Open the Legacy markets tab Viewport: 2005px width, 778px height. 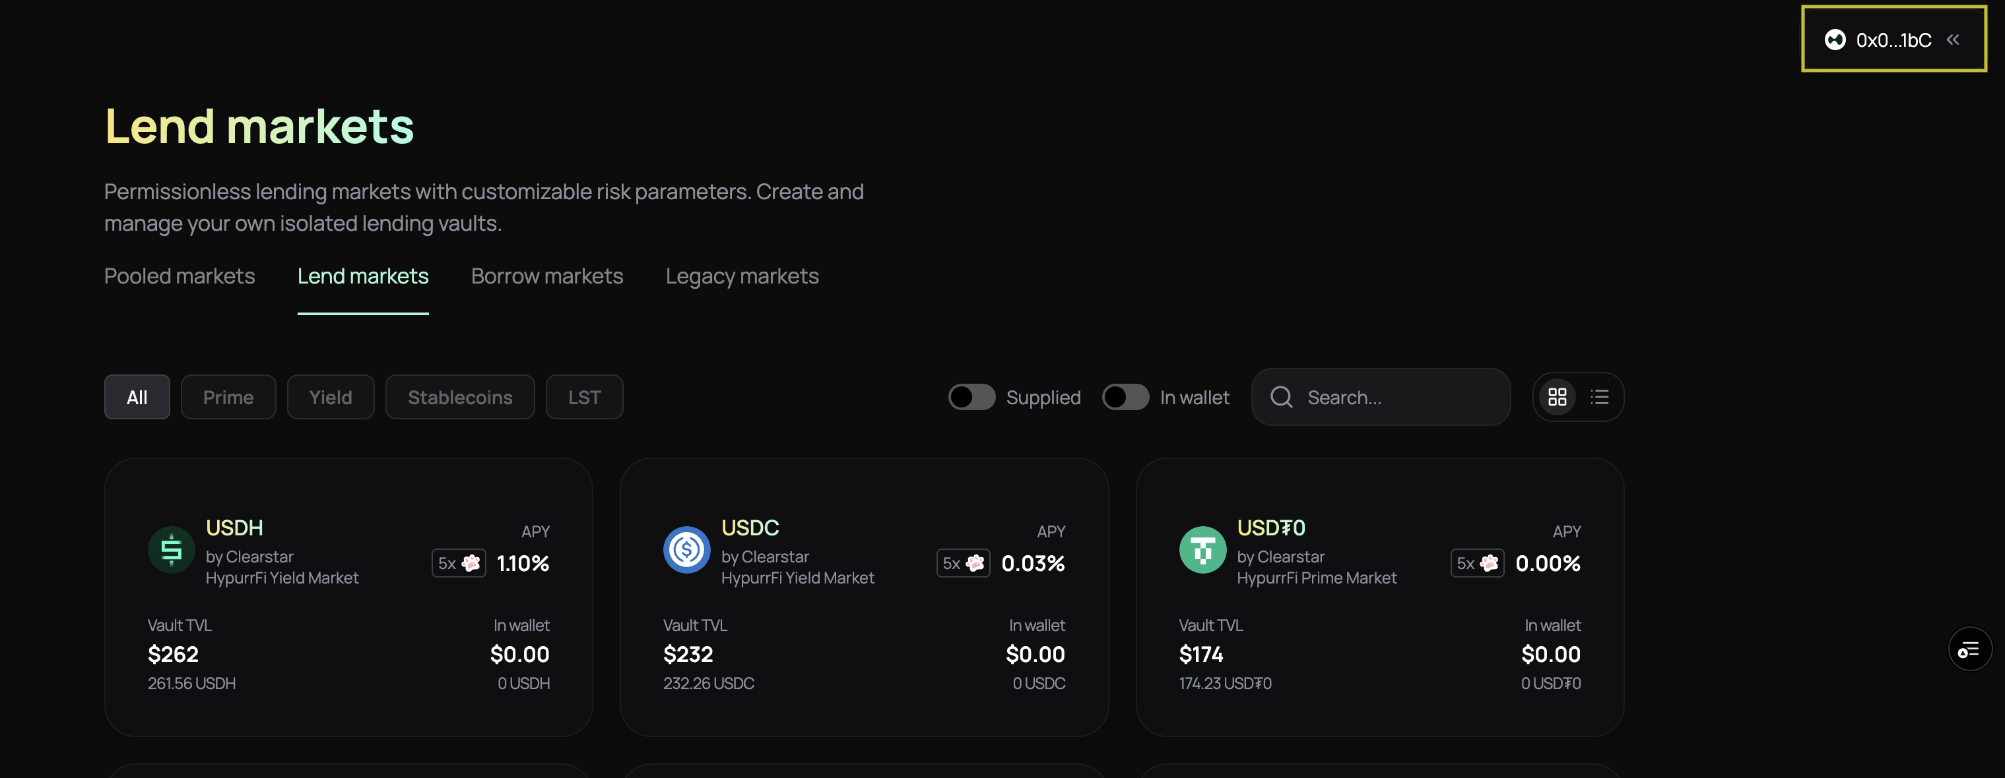742,276
